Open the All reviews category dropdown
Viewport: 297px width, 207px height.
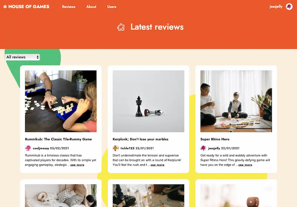coord(22,57)
